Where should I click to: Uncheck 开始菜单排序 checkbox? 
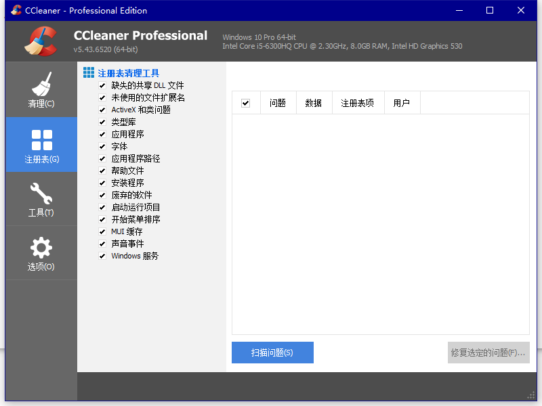click(102, 219)
